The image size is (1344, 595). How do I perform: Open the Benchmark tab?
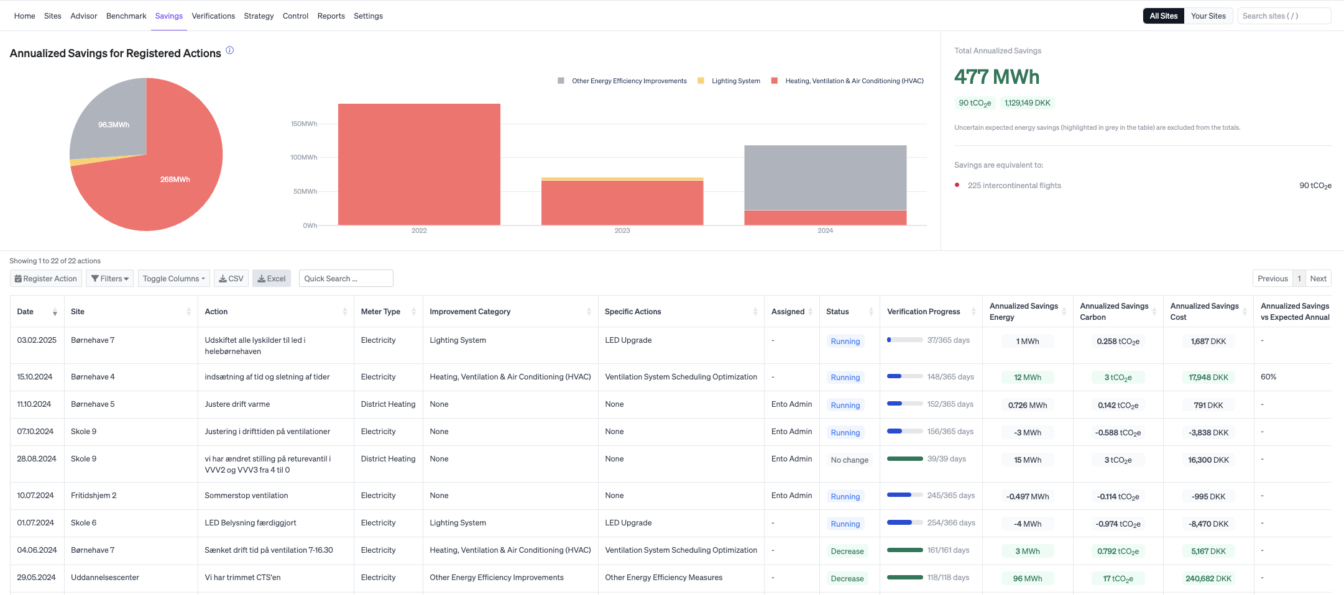coord(126,16)
